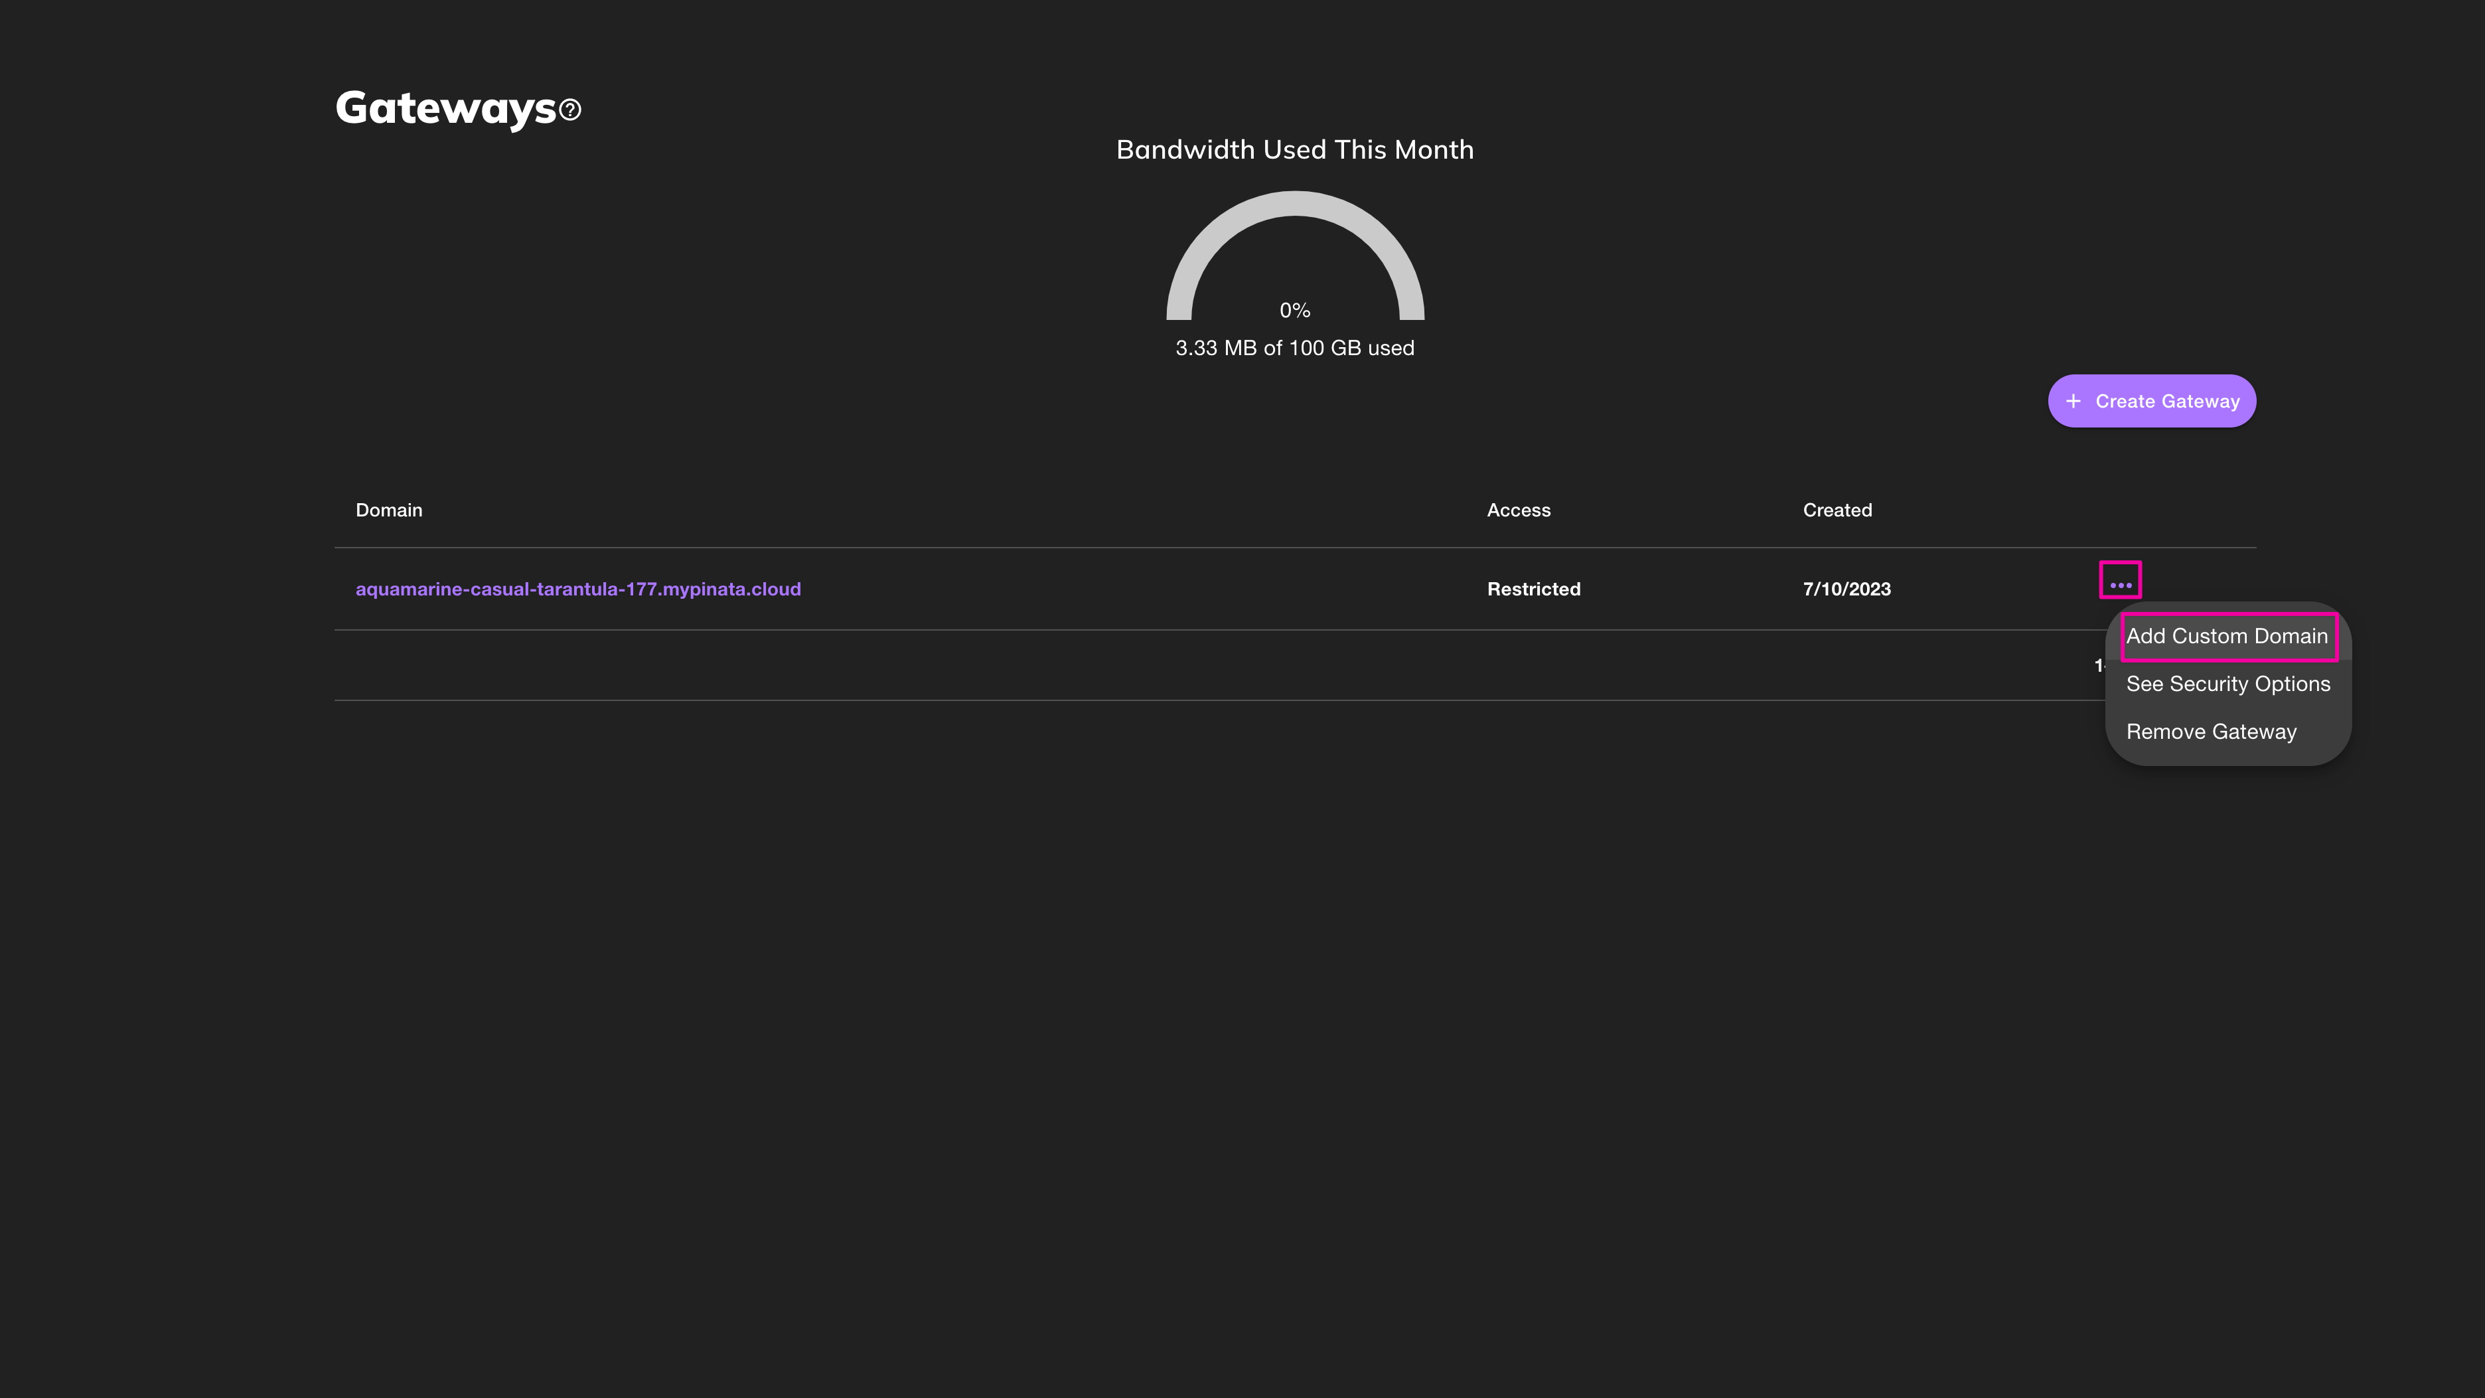Image resolution: width=2485 pixels, height=1398 pixels.
Task: Open the aquamarine-casual-tarantula-177.mypinata.cloud link
Action: (x=578, y=589)
